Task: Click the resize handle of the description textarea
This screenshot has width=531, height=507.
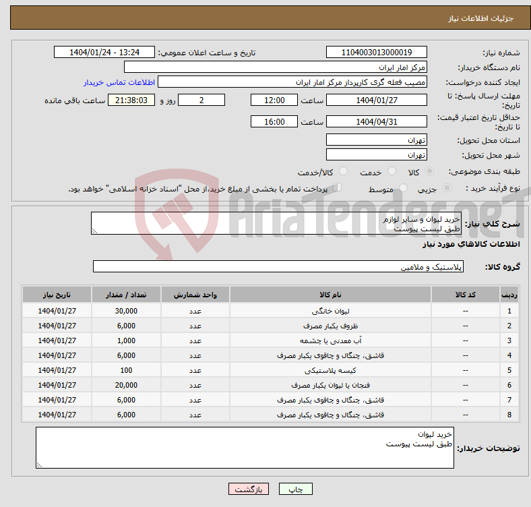Action: (94, 231)
